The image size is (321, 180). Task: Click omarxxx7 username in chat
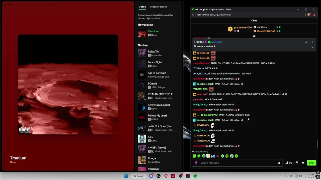202,94
